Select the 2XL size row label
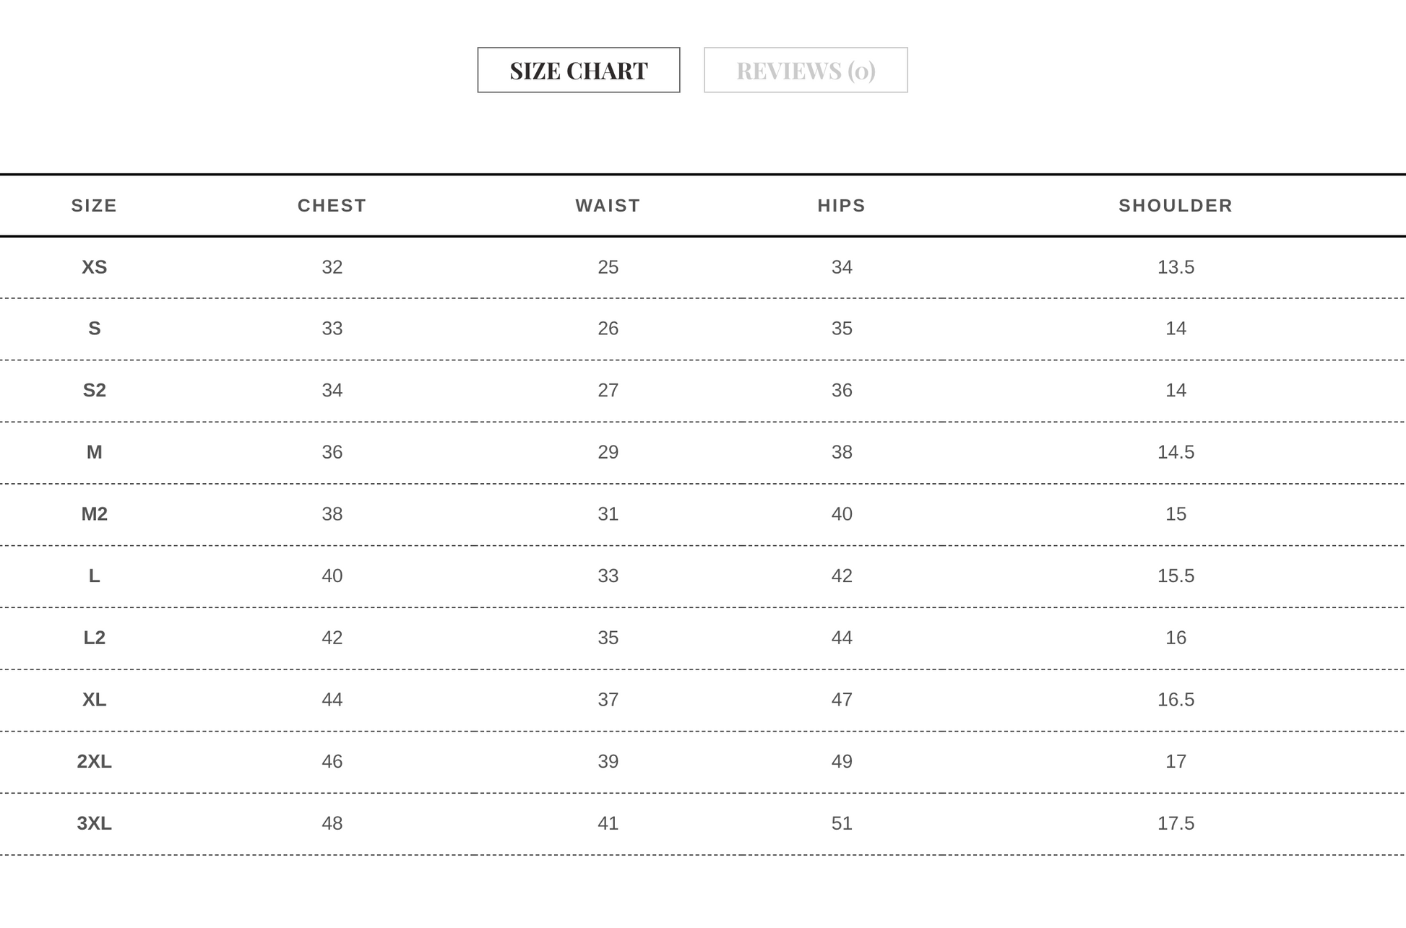Viewport: 1406px width, 928px height. coord(94,762)
